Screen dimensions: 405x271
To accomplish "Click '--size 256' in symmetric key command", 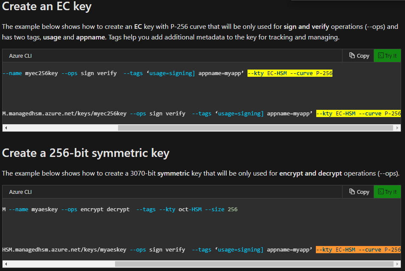I will pos(221,210).
